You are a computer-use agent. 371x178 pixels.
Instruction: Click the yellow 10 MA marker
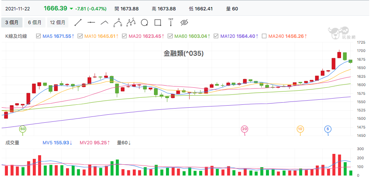(300, 129)
